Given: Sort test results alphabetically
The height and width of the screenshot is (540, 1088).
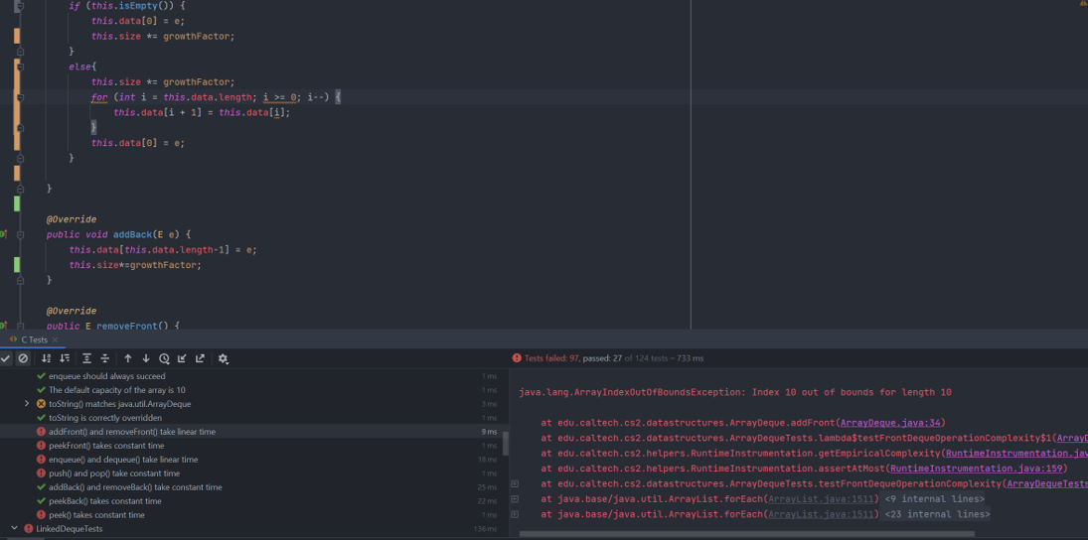Looking at the screenshot, I should 47,358.
